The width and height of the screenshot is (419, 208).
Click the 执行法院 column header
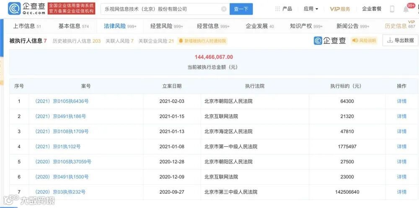(x=255, y=86)
